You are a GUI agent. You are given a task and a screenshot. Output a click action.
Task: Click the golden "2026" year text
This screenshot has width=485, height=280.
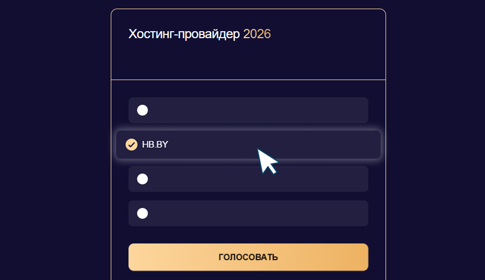(257, 34)
